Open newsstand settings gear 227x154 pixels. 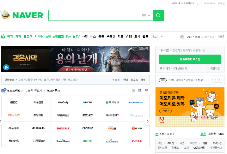[x=146, y=90]
